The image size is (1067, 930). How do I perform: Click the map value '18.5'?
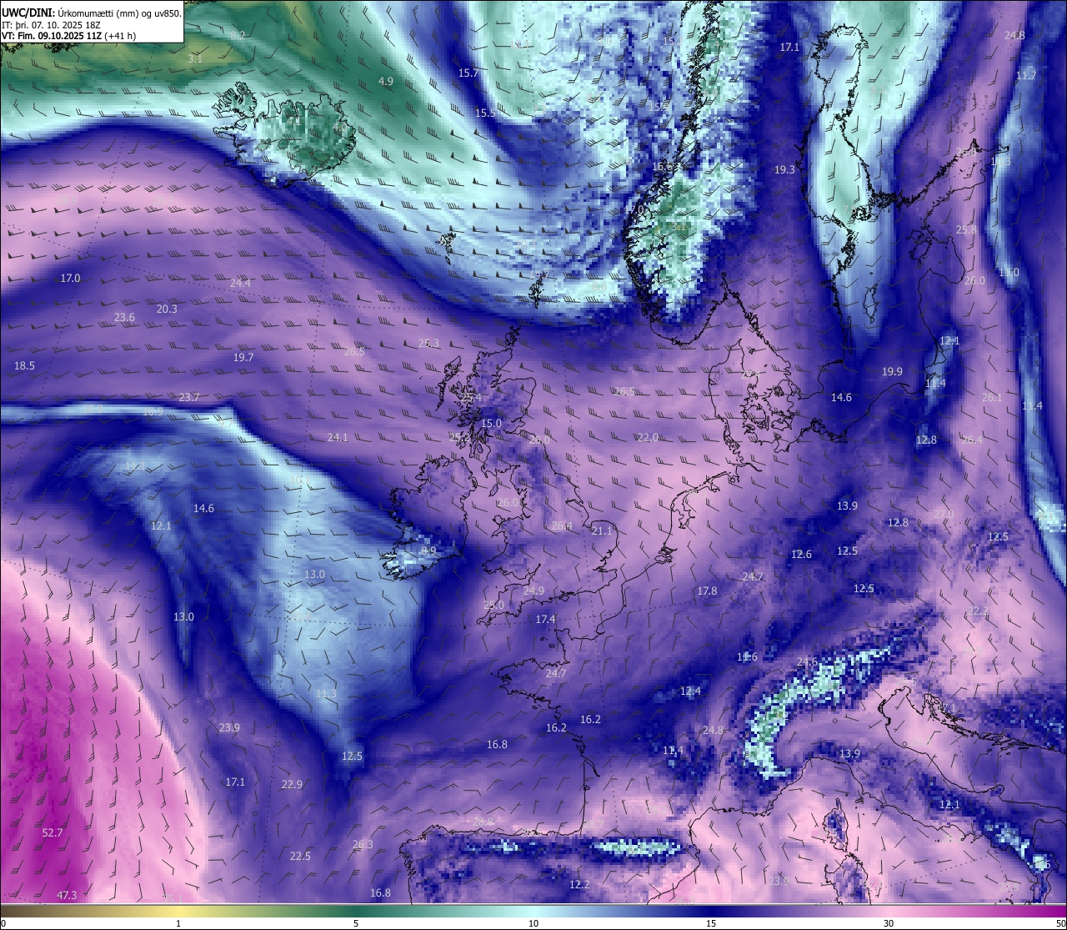coord(24,366)
